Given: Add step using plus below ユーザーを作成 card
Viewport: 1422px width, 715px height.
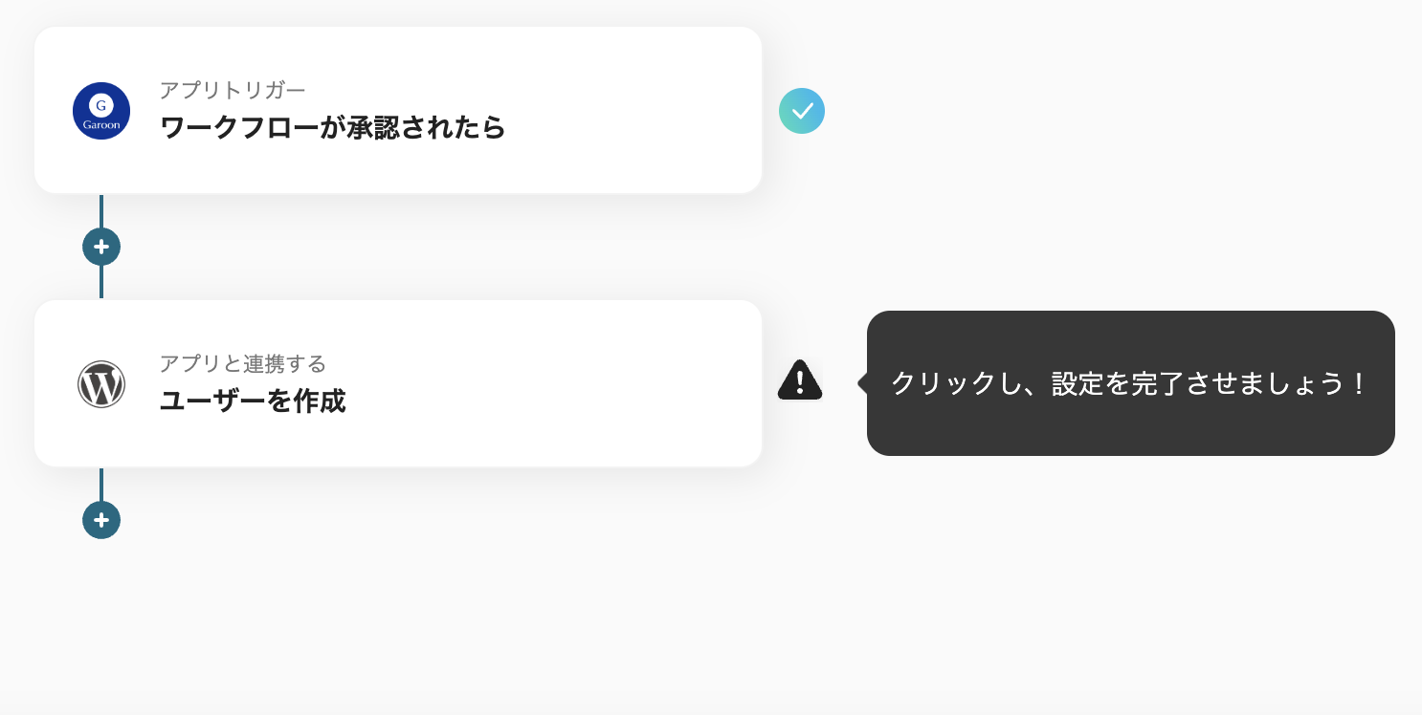Looking at the screenshot, I should 101,520.
